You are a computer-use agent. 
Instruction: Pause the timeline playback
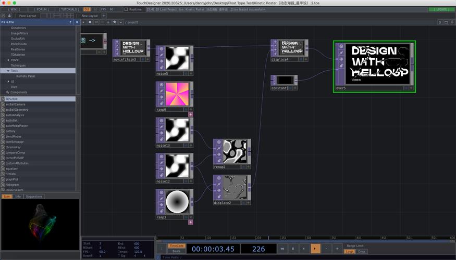(293, 249)
